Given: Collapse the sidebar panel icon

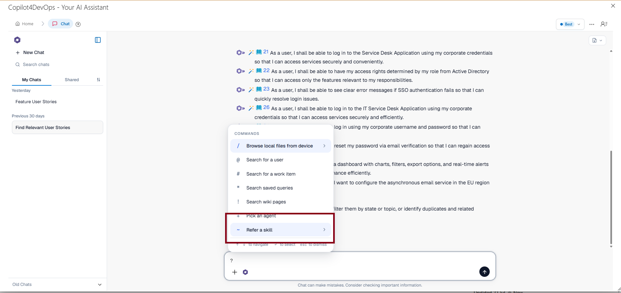Looking at the screenshot, I should coord(98,40).
